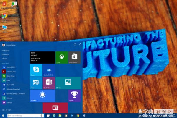Viewport: 177px width, 118px height.
Task: Expand Start menu to full screen
Action: point(80,44)
